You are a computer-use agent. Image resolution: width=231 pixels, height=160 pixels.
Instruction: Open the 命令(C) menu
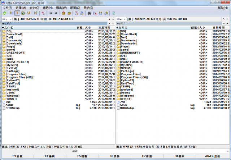click(x=34, y=8)
